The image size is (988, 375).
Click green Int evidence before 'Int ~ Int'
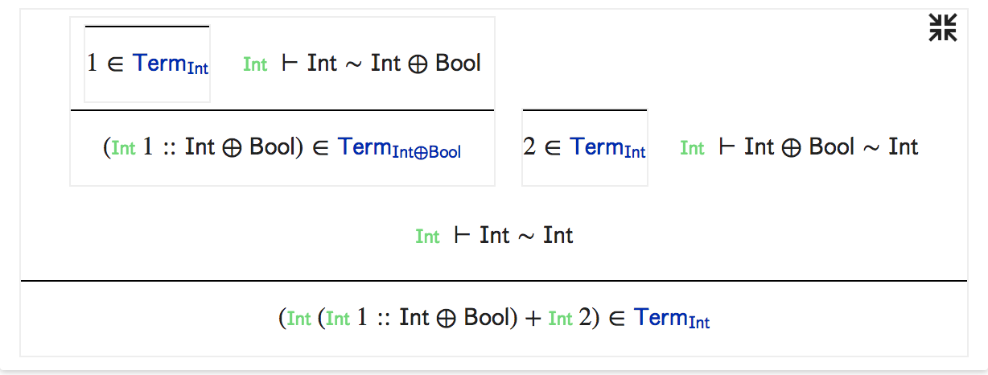[x=427, y=237]
